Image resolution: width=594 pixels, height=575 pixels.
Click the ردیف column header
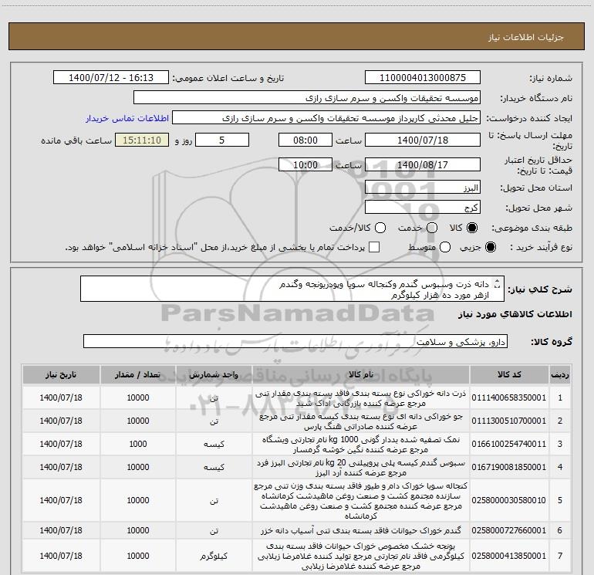(x=560, y=375)
